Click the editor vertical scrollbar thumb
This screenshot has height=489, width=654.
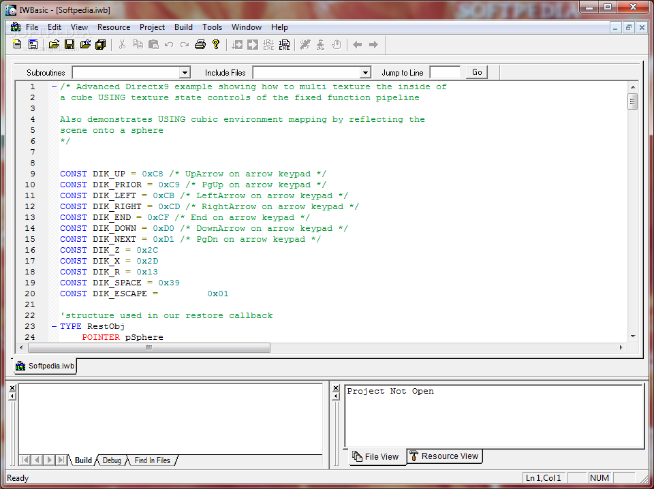click(633, 101)
